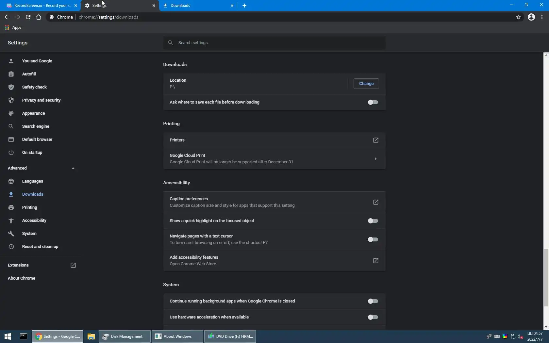Screen dimensions: 549x343
Task: Click the Caption preferences row title
Action: [x=189, y=199]
